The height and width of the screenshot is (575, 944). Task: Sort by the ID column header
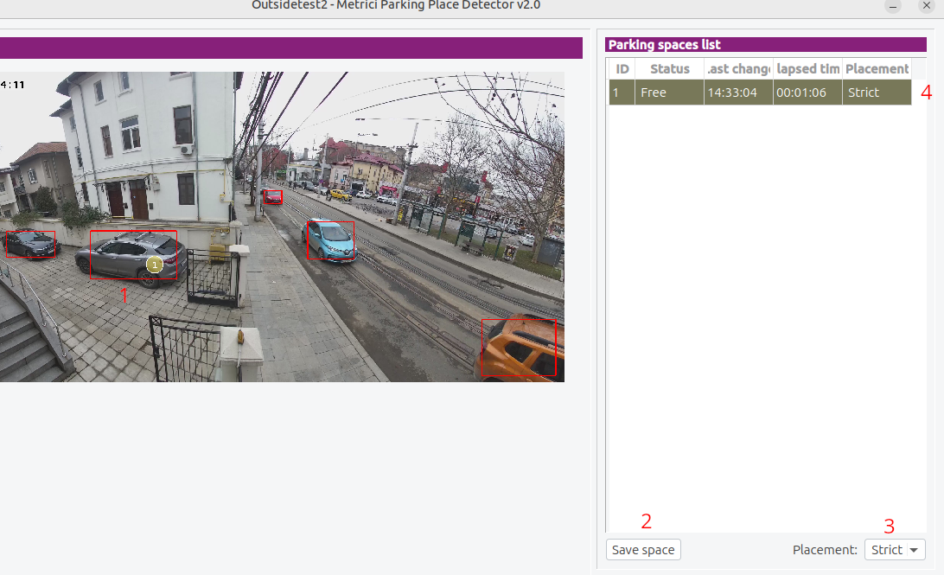(x=622, y=69)
